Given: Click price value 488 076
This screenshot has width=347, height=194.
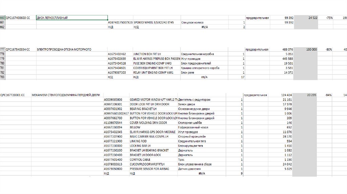Looking at the screenshot, I should (x=282, y=49).
